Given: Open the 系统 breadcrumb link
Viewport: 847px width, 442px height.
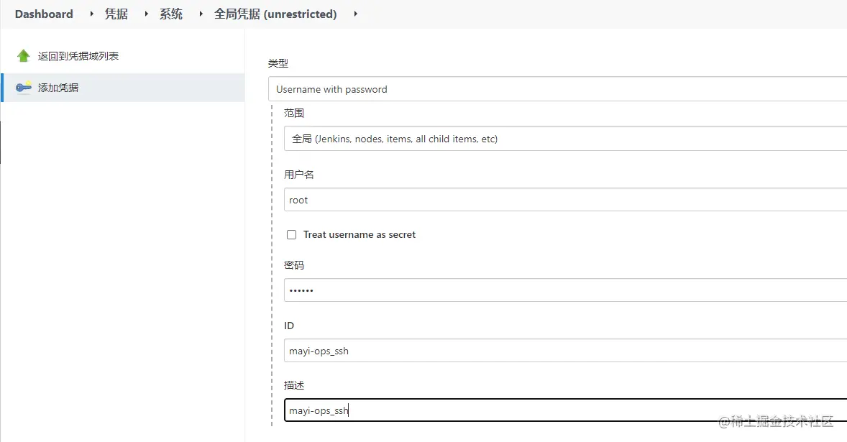Looking at the screenshot, I should click(x=171, y=14).
